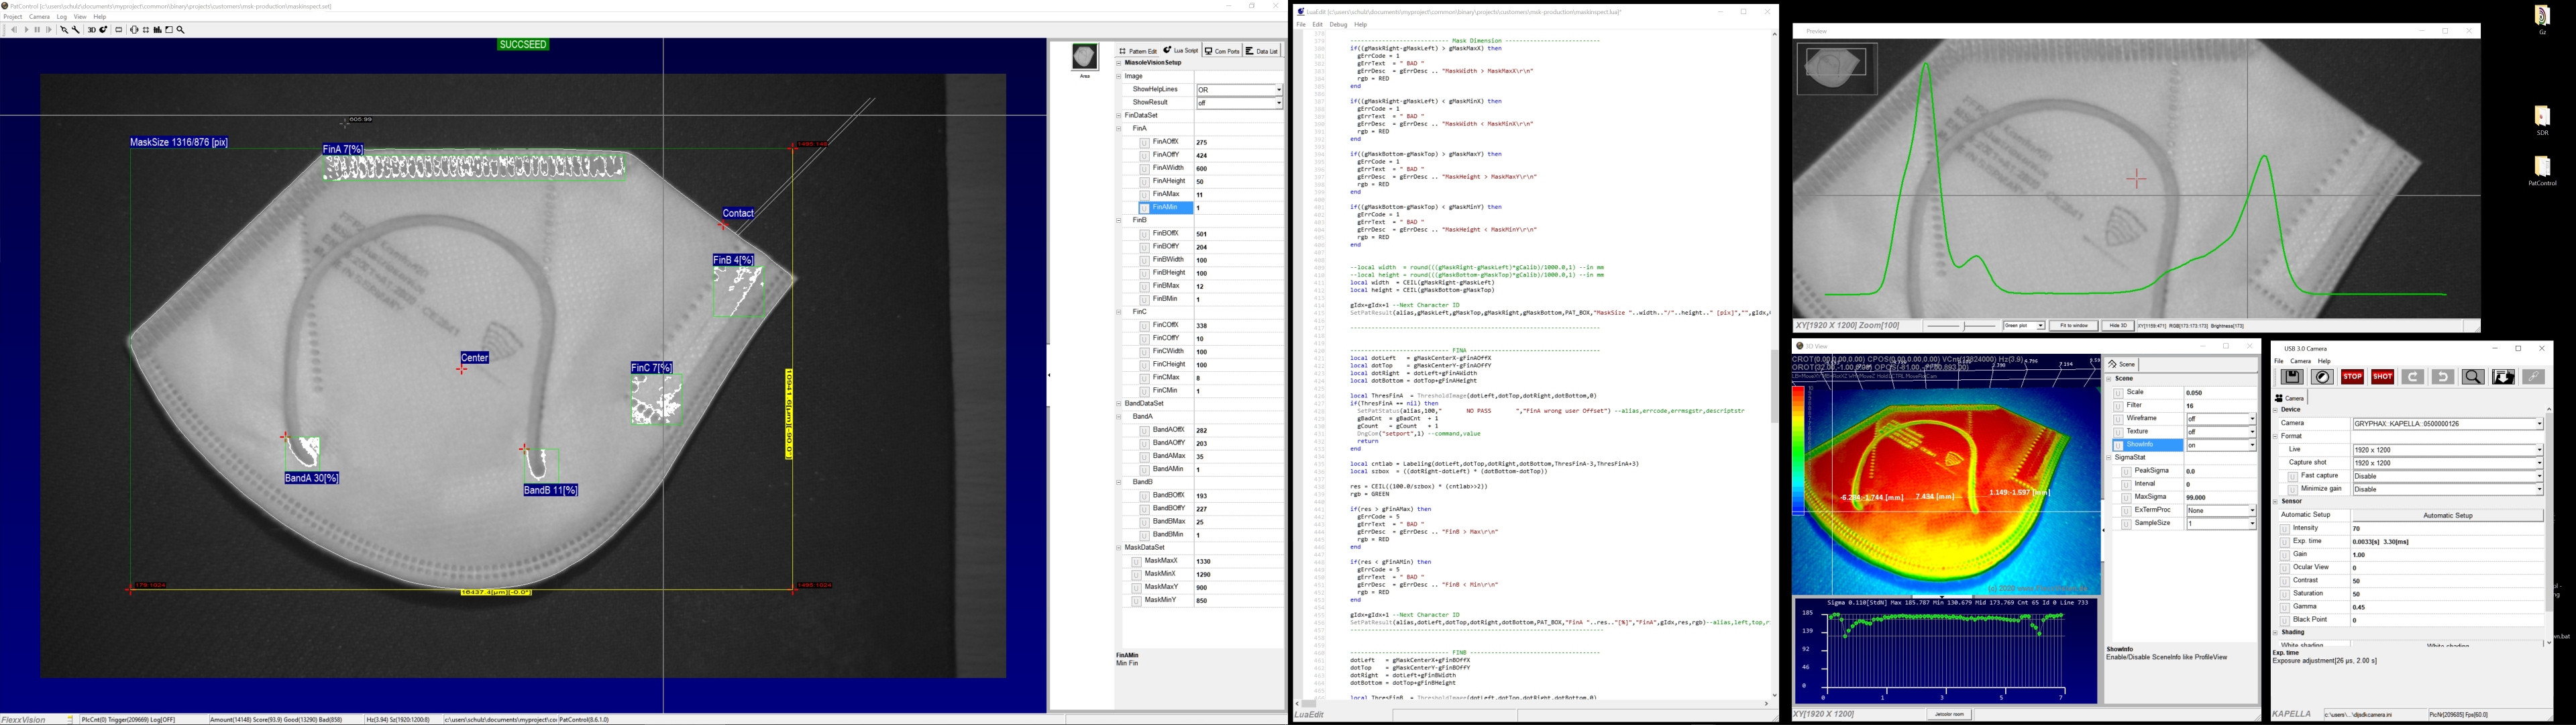Open the Scene tab in 3D View

click(2122, 365)
